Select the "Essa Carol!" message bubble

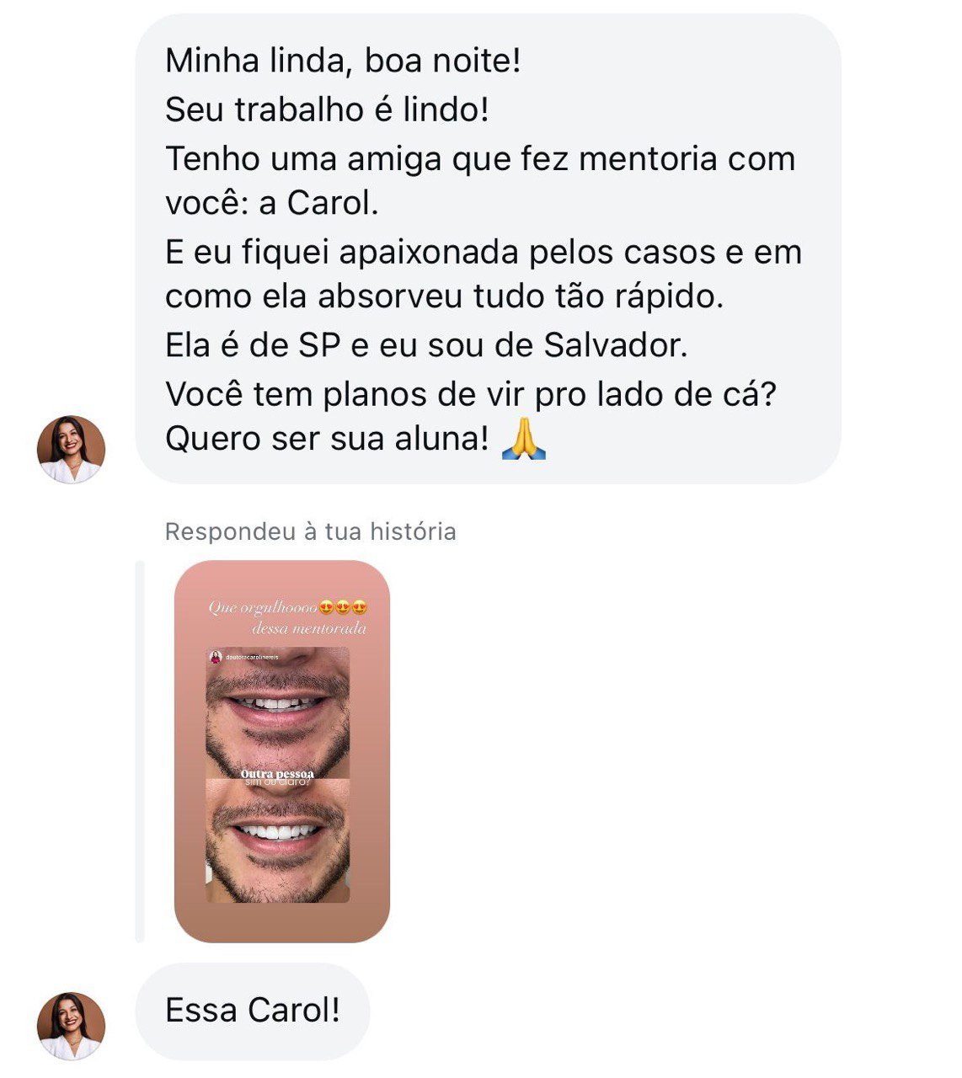point(253,1011)
